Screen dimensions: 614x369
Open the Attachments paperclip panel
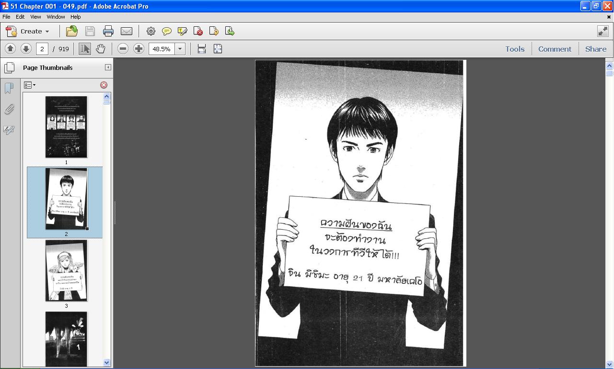(x=9, y=109)
